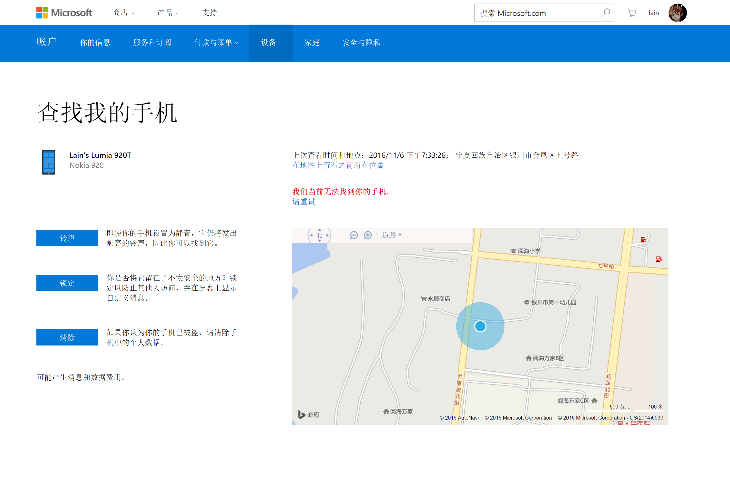The height and width of the screenshot is (478, 730).
Task: Expand the 产品 menu
Action: (168, 13)
